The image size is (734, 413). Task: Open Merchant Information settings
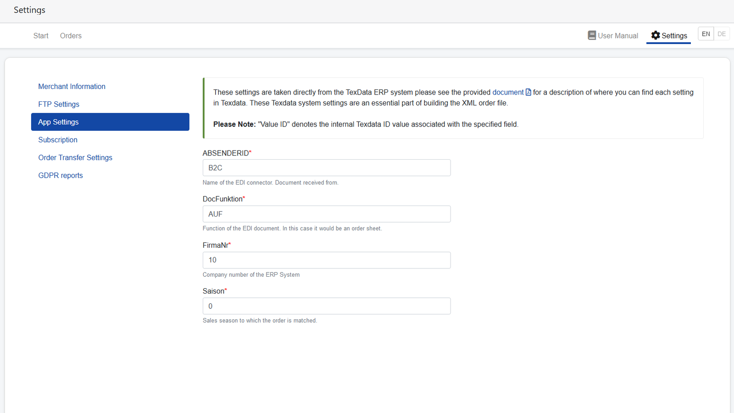[x=72, y=86]
